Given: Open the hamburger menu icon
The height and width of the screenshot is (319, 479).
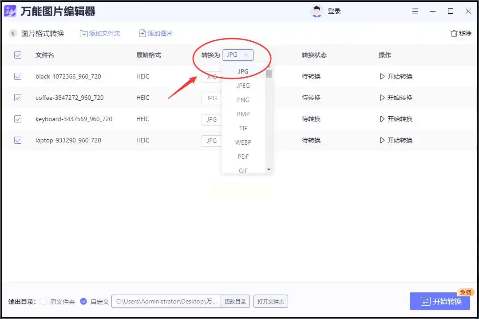Looking at the screenshot, I should point(415,11).
